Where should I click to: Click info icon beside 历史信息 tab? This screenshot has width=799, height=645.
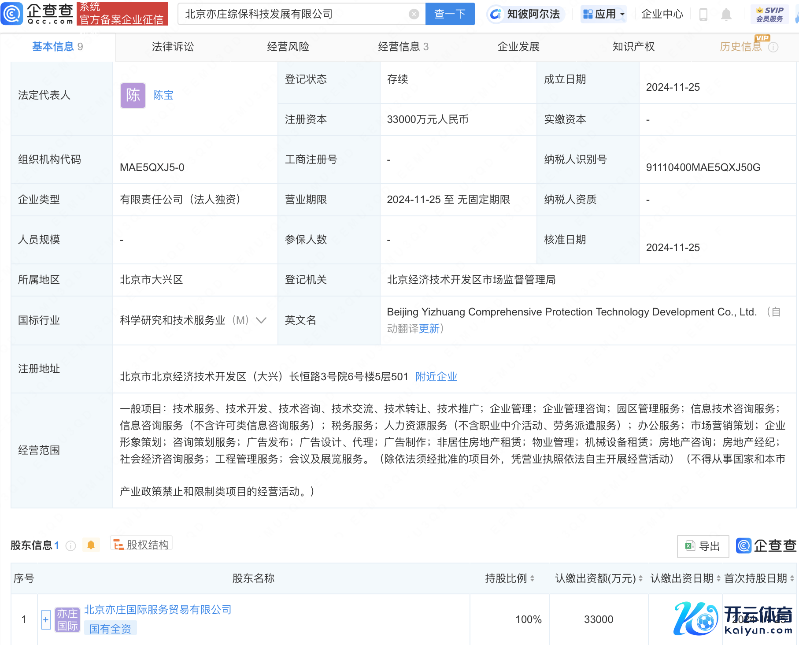click(x=773, y=47)
